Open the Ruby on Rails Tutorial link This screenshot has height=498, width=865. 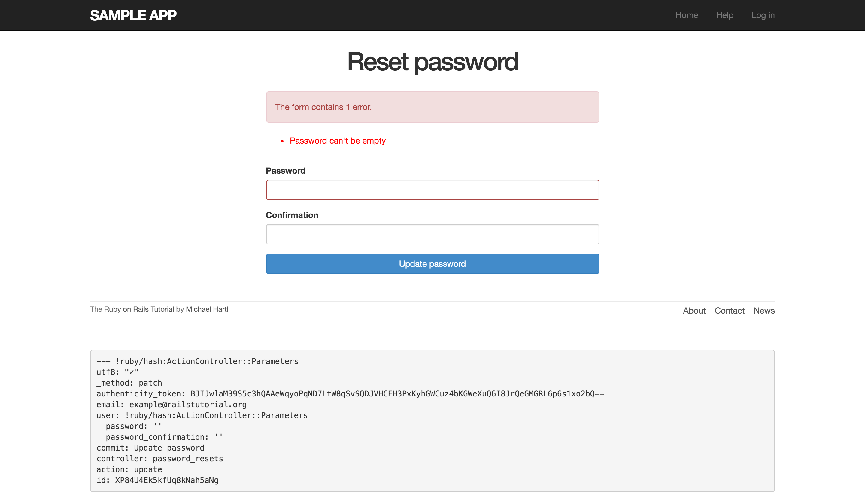coord(139,309)
